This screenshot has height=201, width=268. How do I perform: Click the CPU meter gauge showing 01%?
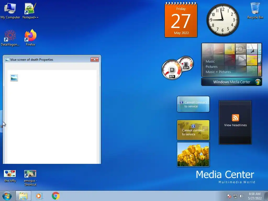click(x=172, y=70)
